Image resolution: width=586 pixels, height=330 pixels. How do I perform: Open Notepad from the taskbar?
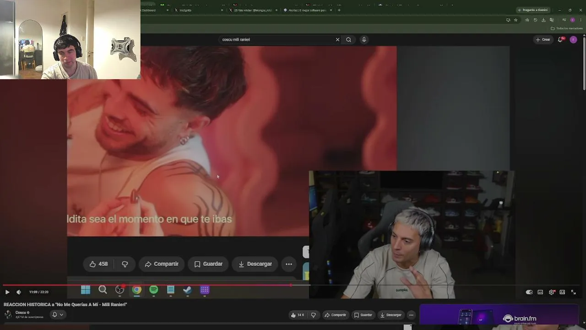(x=171, y=290)
